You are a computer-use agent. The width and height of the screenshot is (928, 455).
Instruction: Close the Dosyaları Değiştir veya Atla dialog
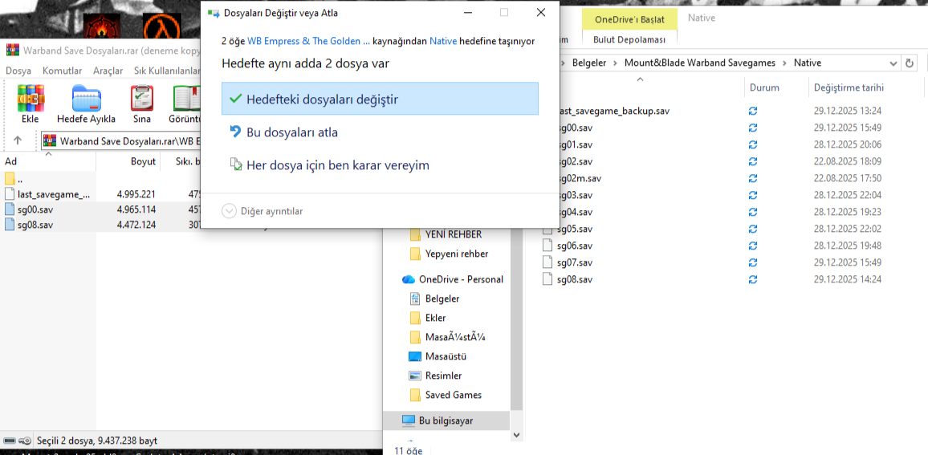pyautogui.click(x=540, y=12)
